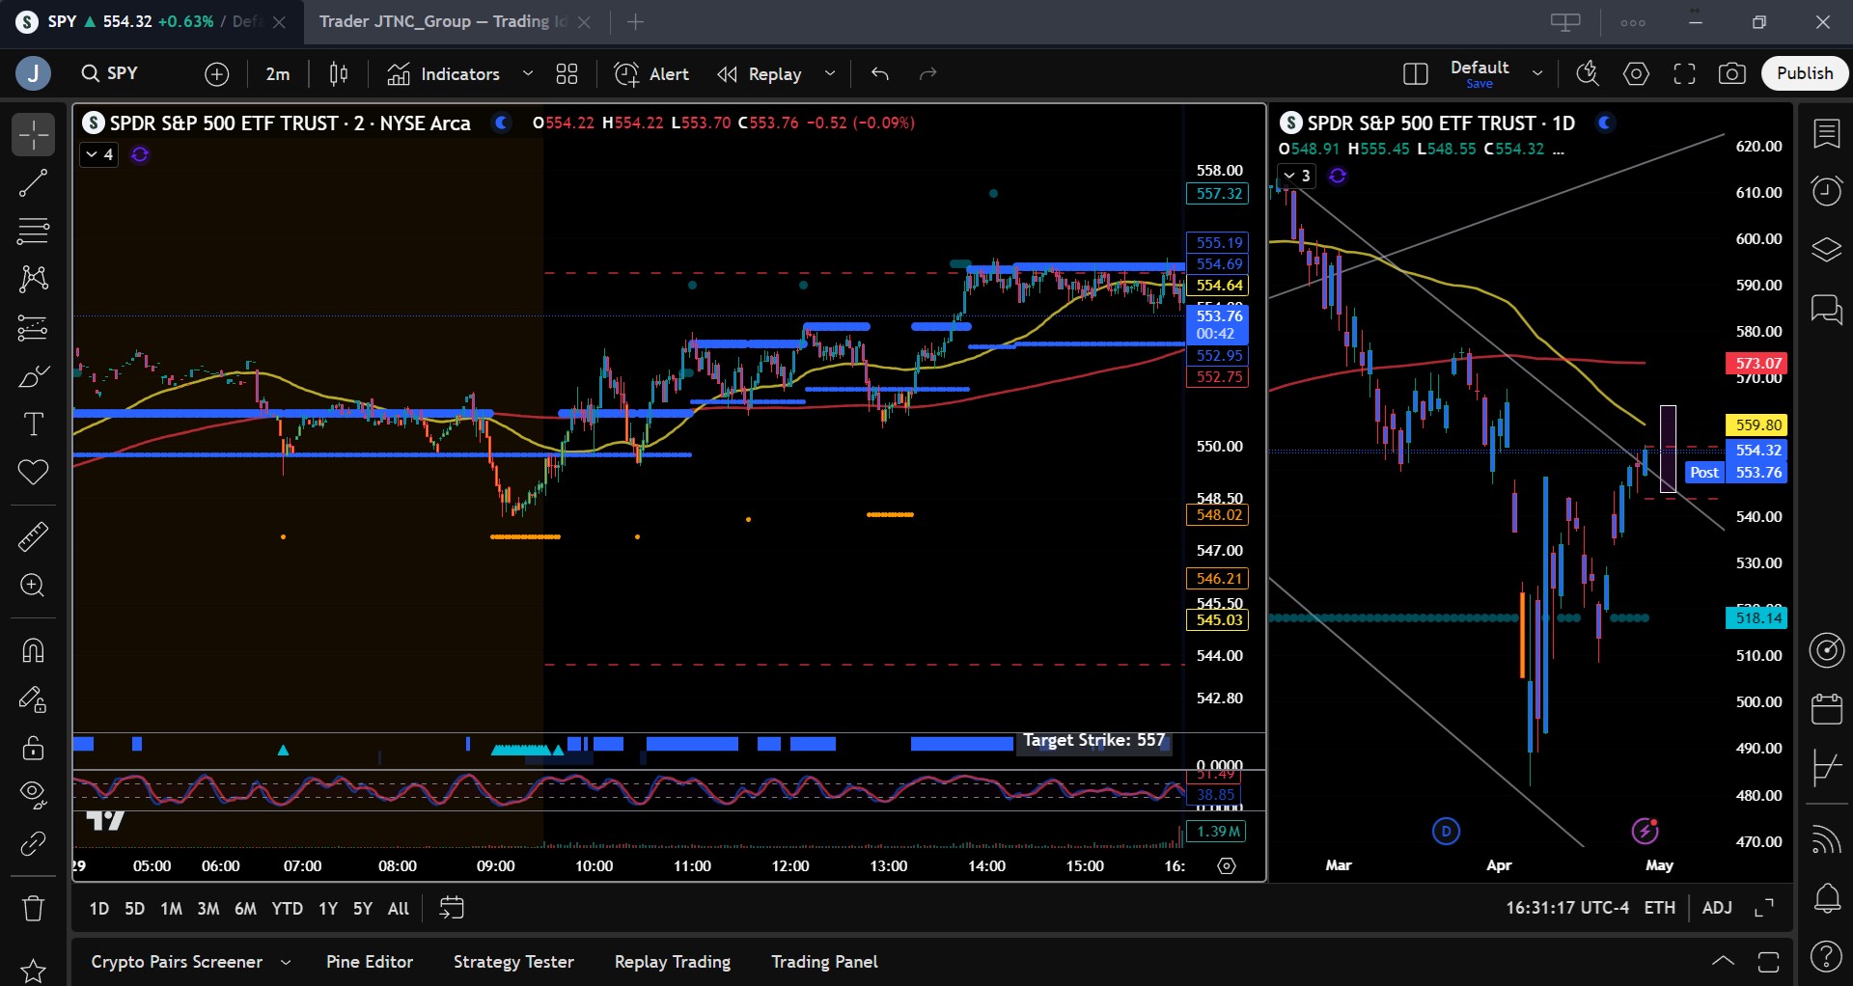The width and height of the screenshot is (1853, 986).
Task: Start bar Replay mode
Action: [760, 73]
